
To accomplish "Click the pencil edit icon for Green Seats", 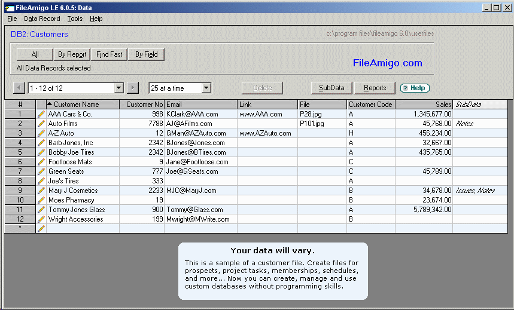I will [41, 171].
